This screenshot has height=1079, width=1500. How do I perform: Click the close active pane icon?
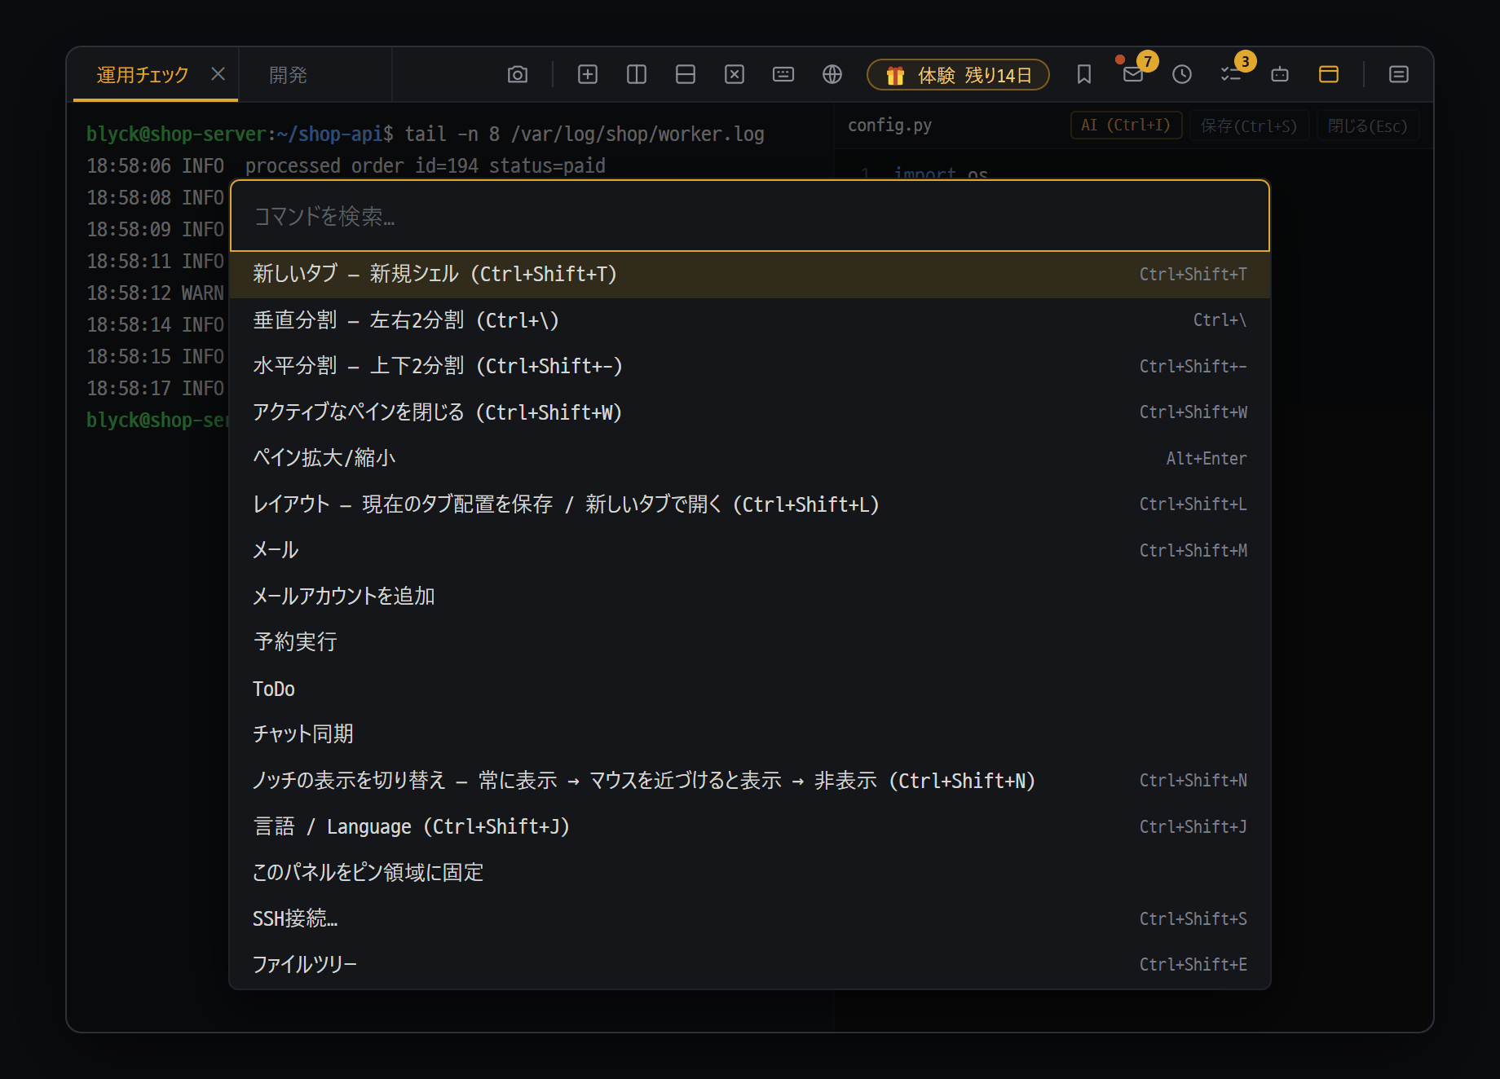coord(735,75)
